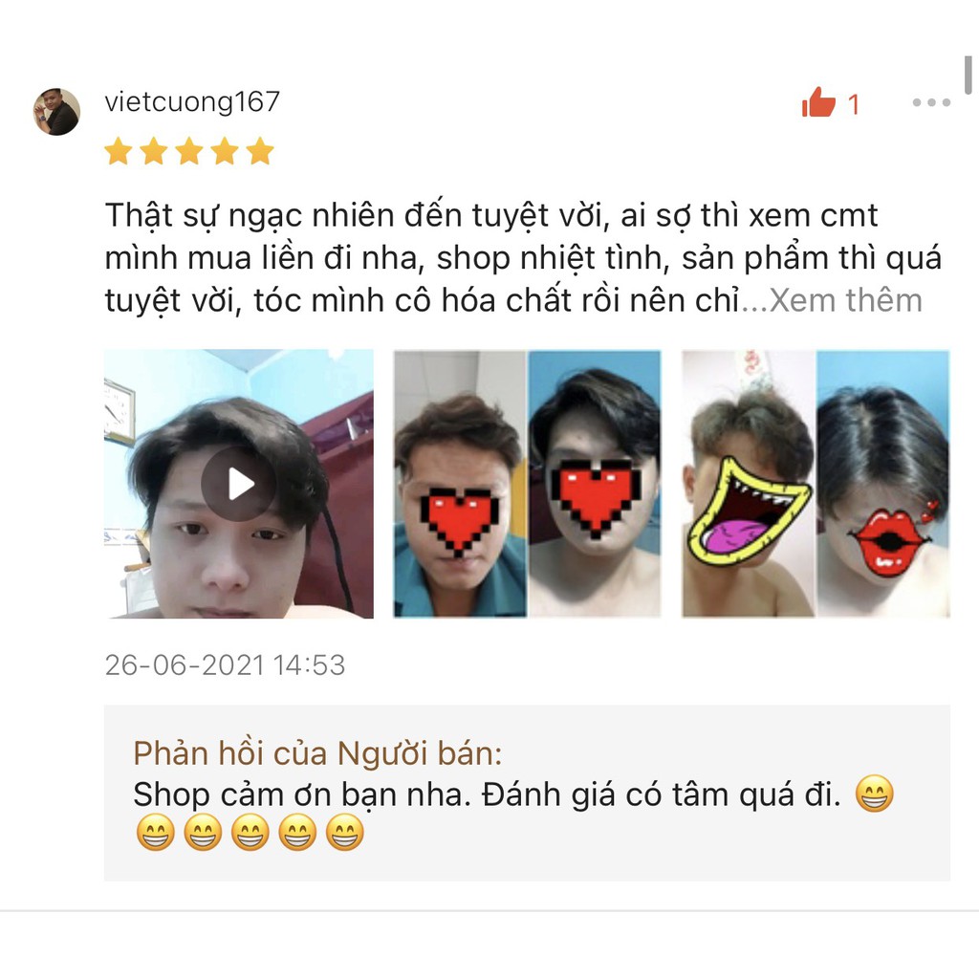Click the second yellow rating star
This screenshot has height=979, width=979.
coord(154,151)
